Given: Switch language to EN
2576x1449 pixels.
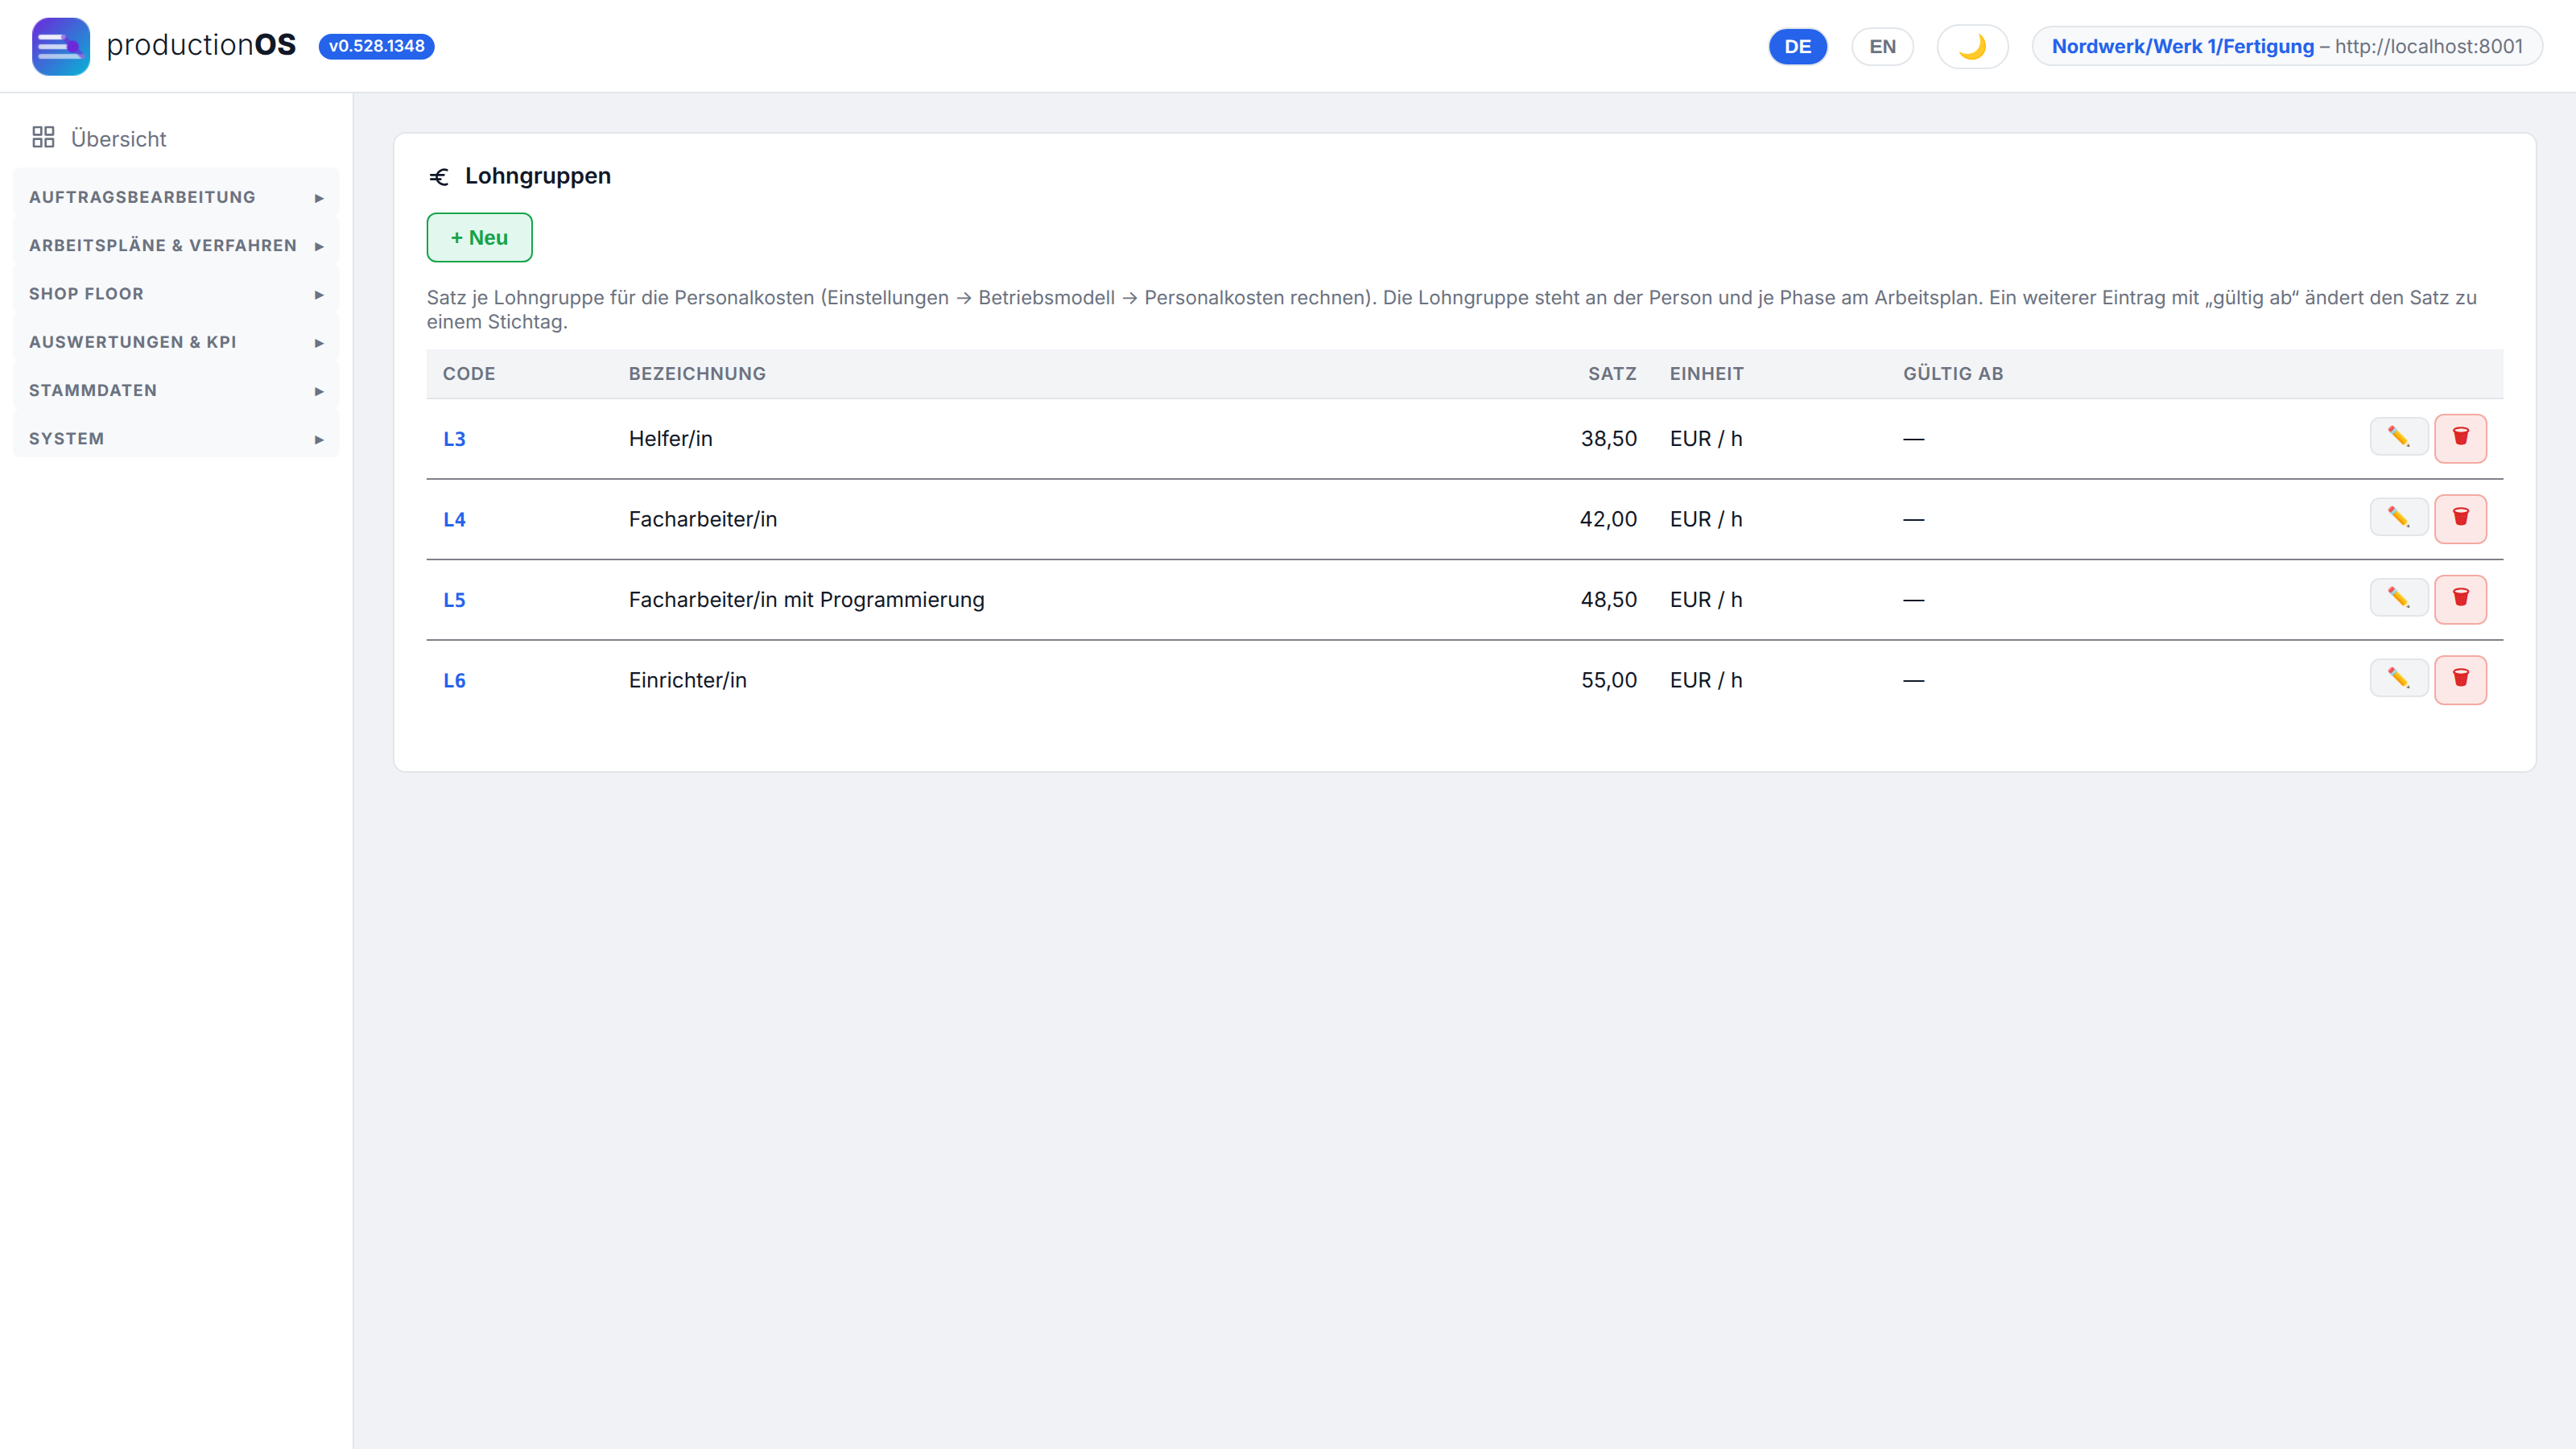Looking at the screenshot, I should 1882,46.
